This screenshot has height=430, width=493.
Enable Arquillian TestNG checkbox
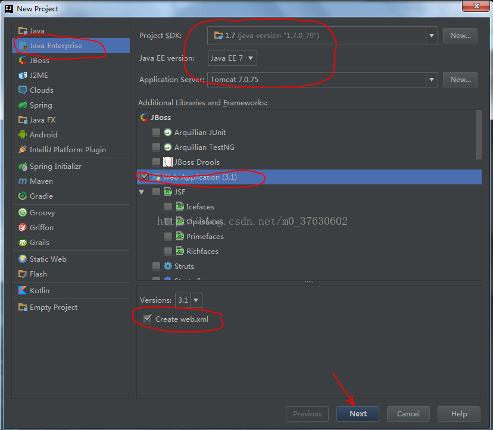click(x=156, y=147)
